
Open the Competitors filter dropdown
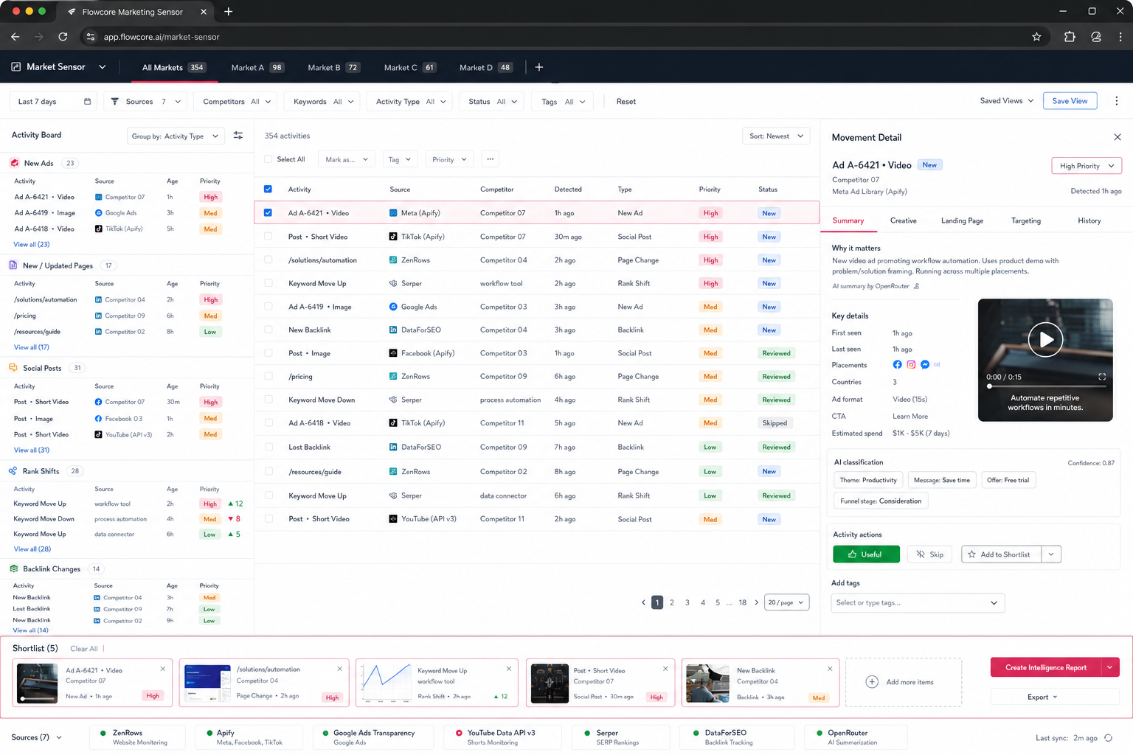point(235,102)
